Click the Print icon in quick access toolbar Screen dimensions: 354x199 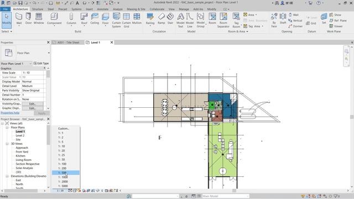(51, 3)
